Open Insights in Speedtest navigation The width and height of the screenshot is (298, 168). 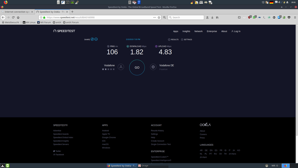click(186, 31)
